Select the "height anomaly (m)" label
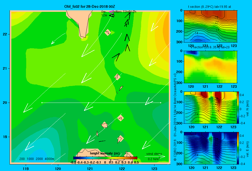 click(x=105, y=153)
